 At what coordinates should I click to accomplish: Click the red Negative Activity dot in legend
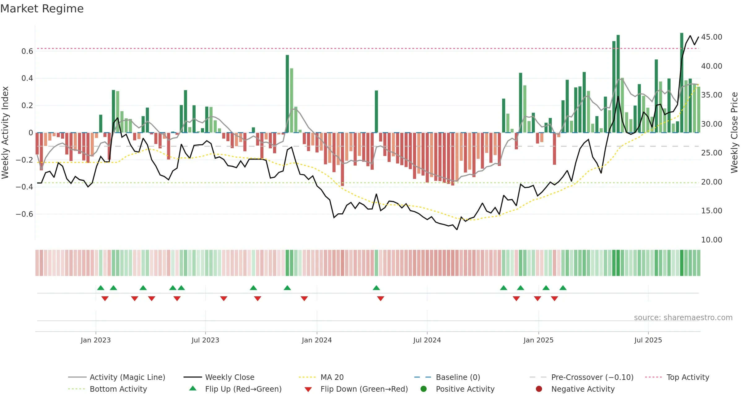(x=539, y=389)
